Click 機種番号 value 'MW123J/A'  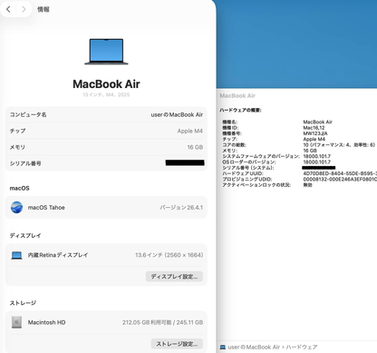coord(315,133)
